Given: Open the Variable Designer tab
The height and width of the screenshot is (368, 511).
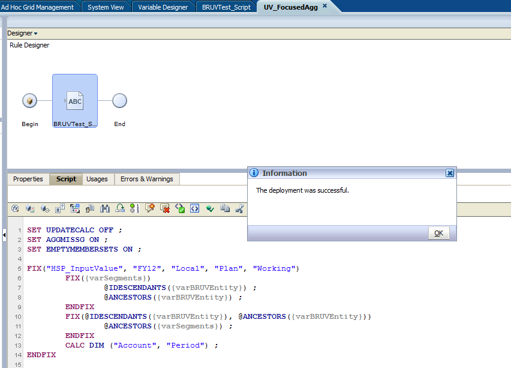Looking at the screenshot, I should [x=163, y=7].
